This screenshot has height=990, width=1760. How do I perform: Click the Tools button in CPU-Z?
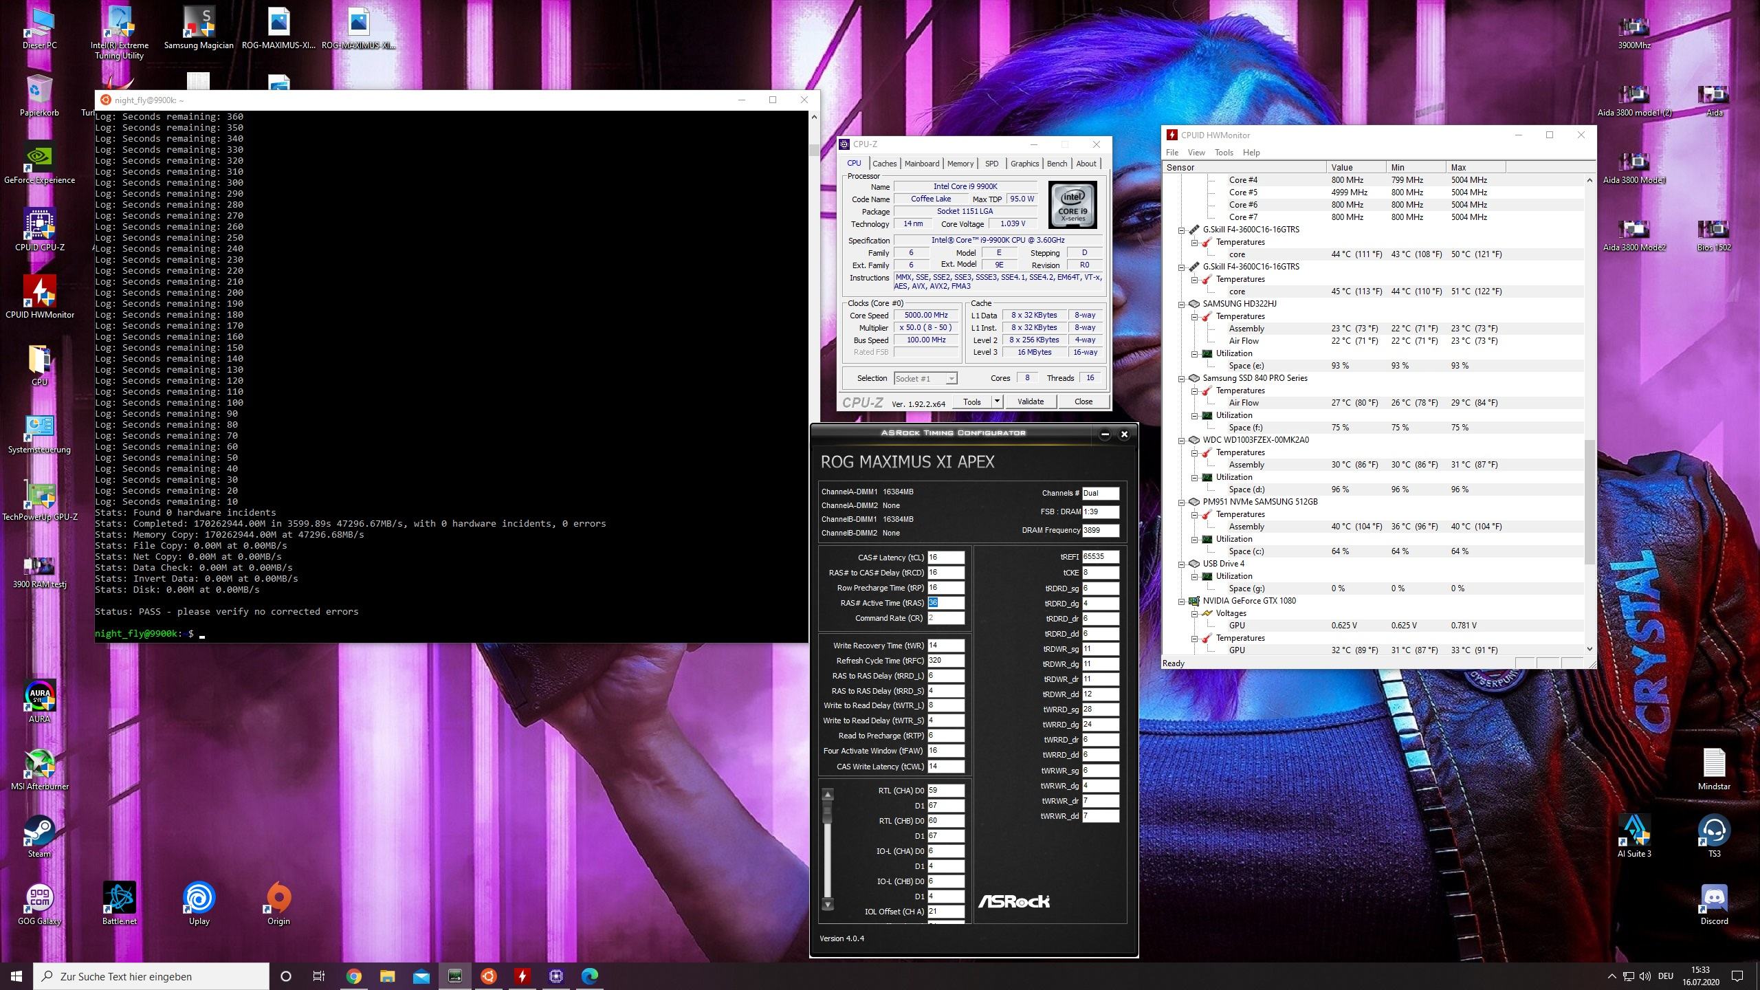point(971,402)
